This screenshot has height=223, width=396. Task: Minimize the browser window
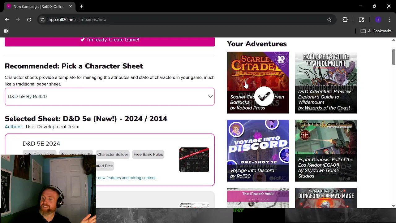tap(360, 6)
